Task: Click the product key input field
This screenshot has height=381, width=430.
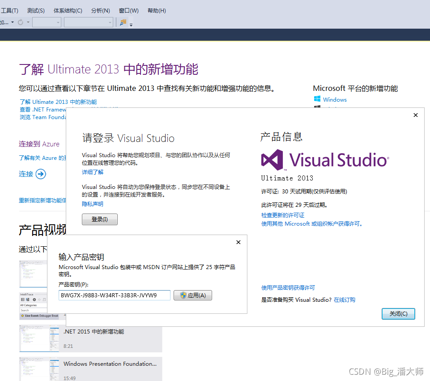Action: [115, 295]
